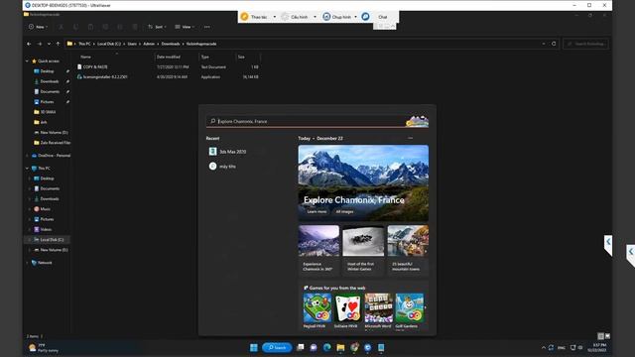Click the weather widget Partly sunny
Viewport: 635px width, 357px height.
click(44, 348)
